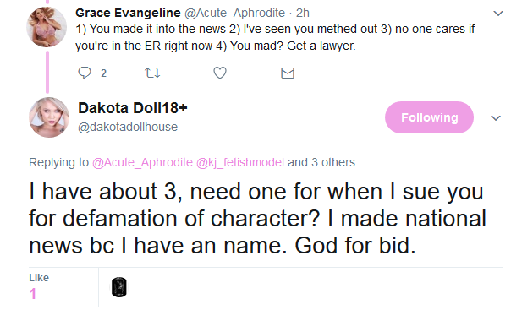Open the @kj_fetishmodel mention link
This screenshot has width=511, height=310.
point(240,162)
